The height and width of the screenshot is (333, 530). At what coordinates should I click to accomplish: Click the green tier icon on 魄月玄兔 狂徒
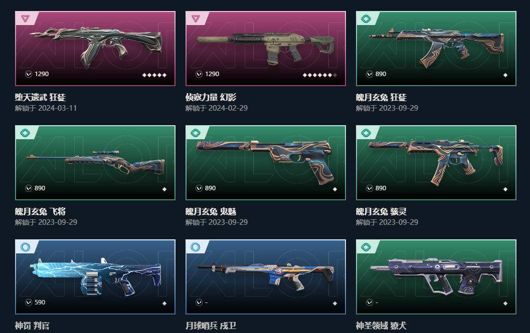pyautogui.click(x=366, y=19)
